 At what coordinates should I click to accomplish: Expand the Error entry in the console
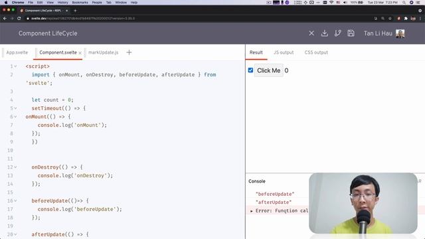tap(252, 211)
